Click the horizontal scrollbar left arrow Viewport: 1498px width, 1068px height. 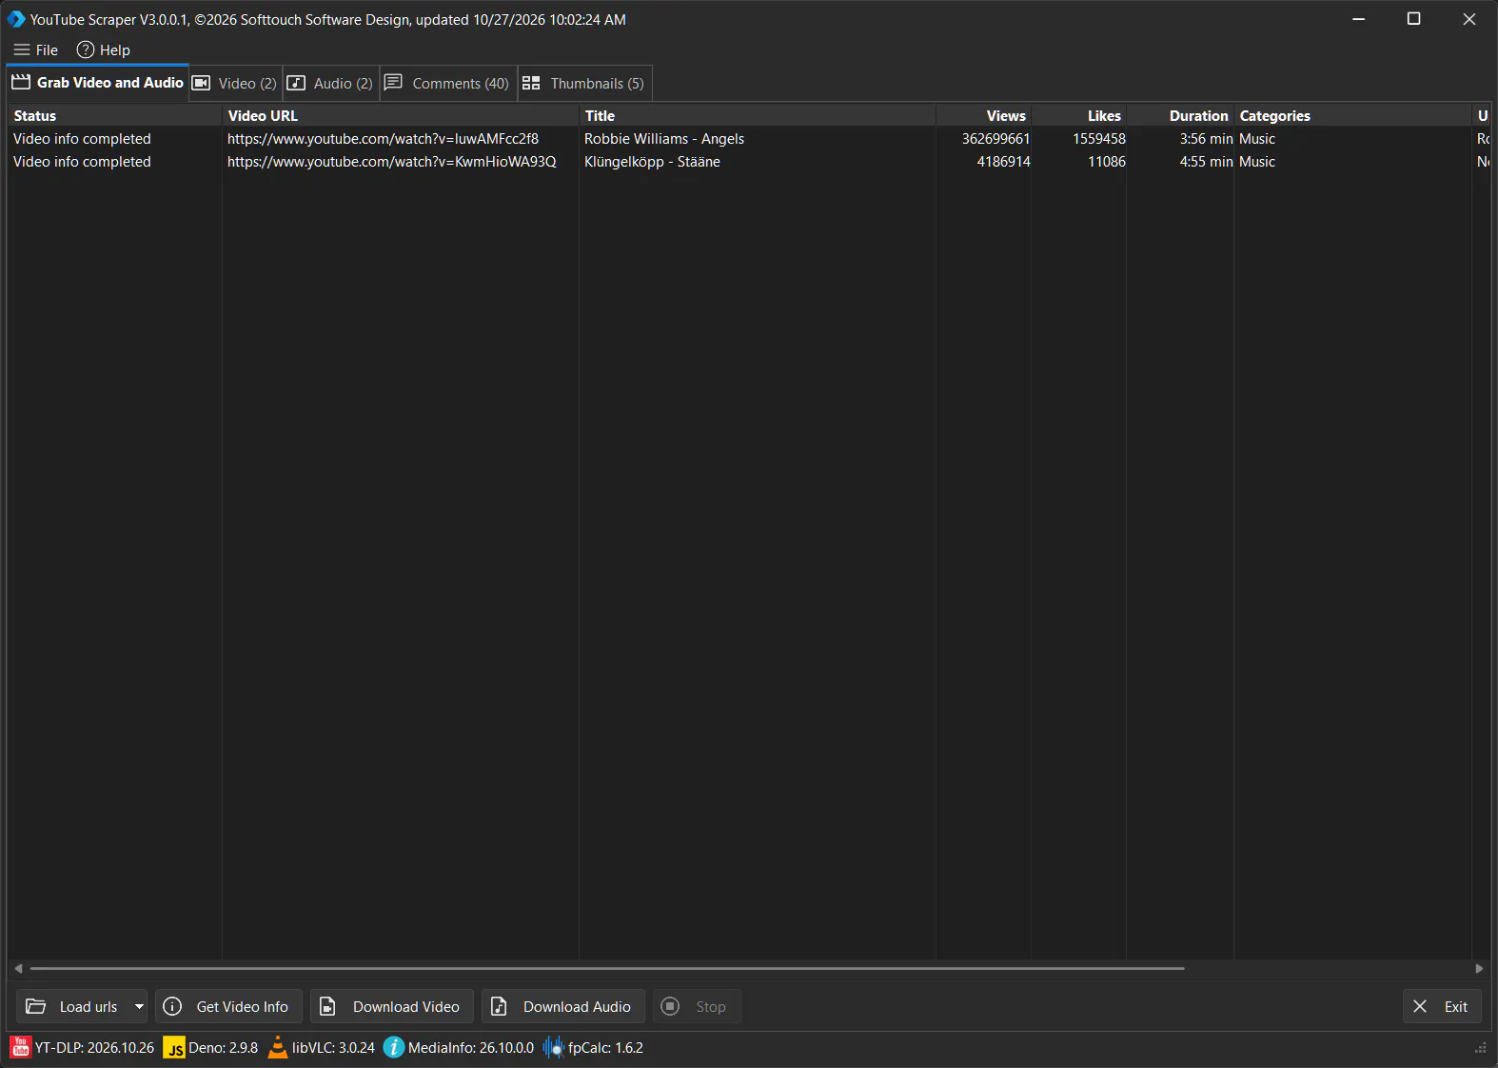tap(18, 968)
